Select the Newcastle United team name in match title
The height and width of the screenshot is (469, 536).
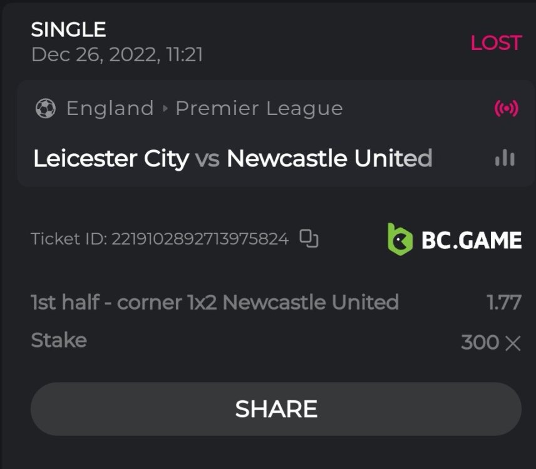point(329,159)
